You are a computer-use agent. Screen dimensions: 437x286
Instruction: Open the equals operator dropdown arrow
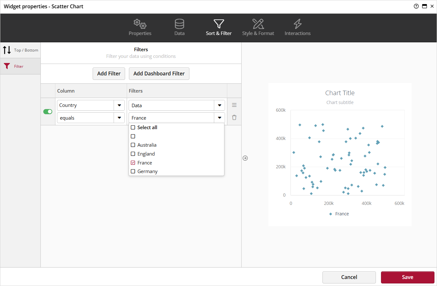point(119,118)
